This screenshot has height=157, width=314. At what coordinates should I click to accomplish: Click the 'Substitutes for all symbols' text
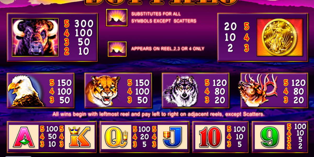click(x=164, y=17)
